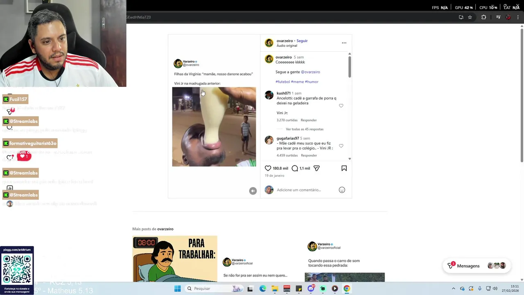The width and height of the screenshot is (524, 295).
Task: Reply to gugafarias97's comment
Action: point(309,155)
